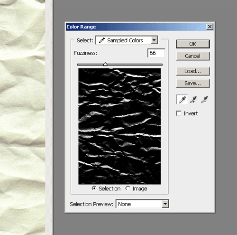Close the Color Range dialog
The width and height of the screenshot is (237, 235).
[x=210, y=27]
